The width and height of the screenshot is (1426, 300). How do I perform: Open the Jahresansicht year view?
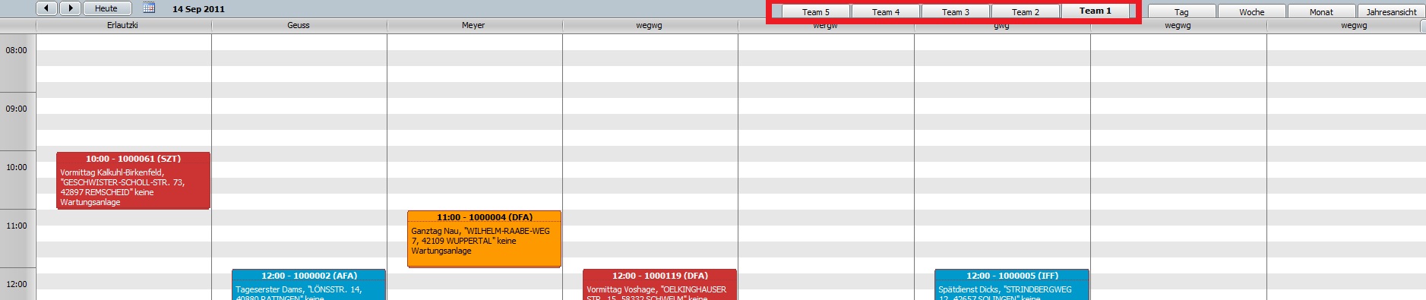[1391, 11]
